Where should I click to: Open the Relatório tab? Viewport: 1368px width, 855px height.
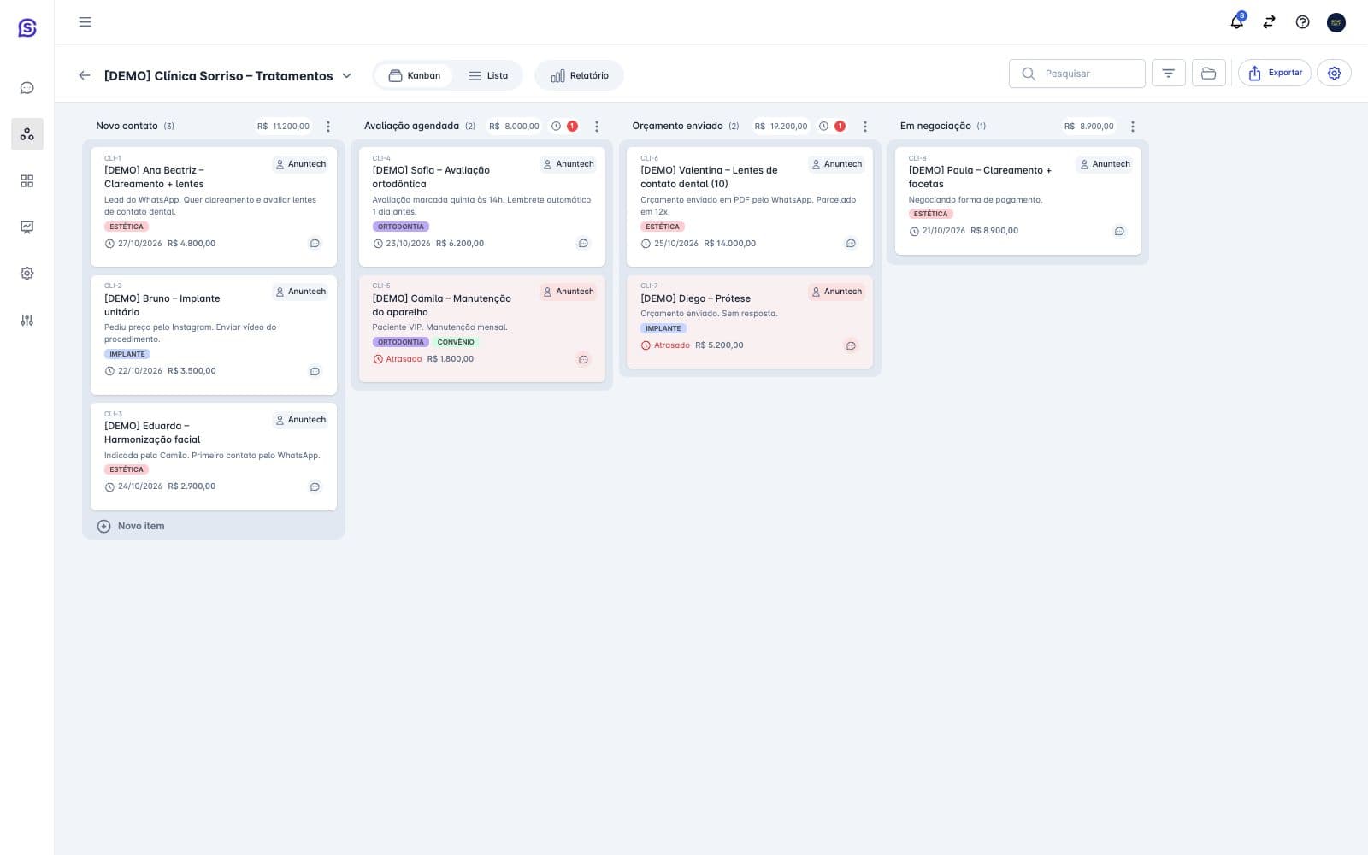click(x=580, y=75)
